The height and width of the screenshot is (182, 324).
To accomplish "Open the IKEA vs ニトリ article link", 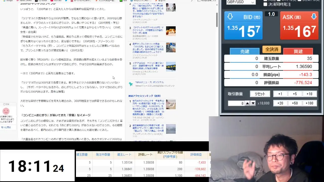I will click(148, 66).
